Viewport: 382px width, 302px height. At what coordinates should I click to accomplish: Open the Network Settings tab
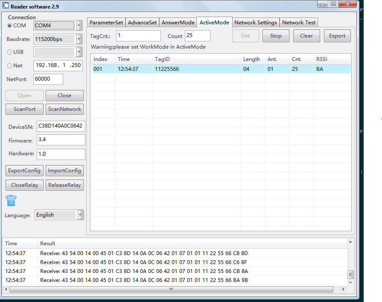tap(256, 23)
